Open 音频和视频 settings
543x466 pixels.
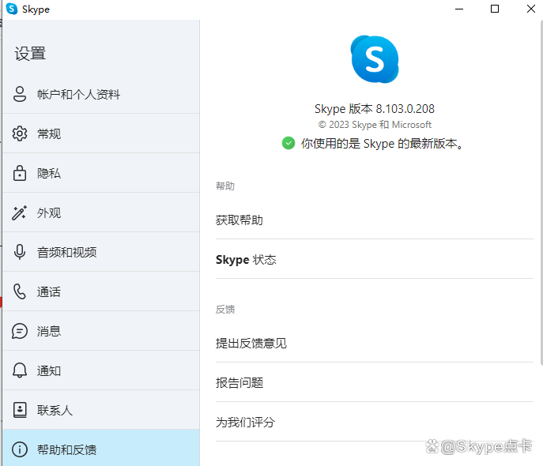101,252
